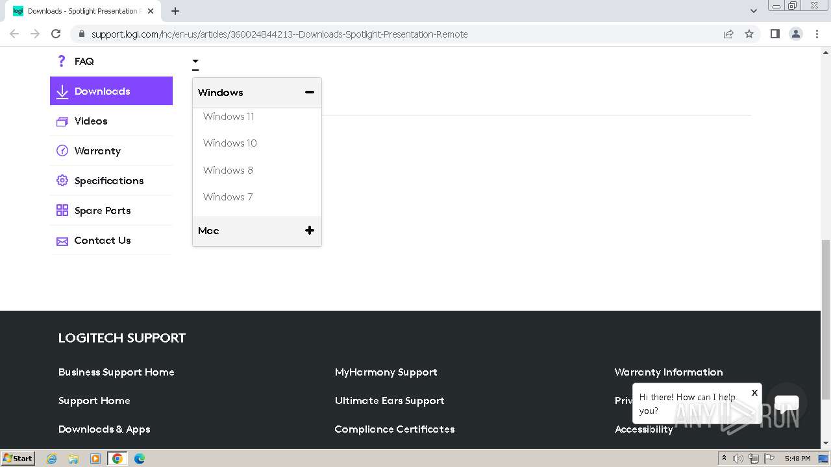This screenshot has width=831, height=467.
Task: Click the Windows section header
Action: coord(257,93)
